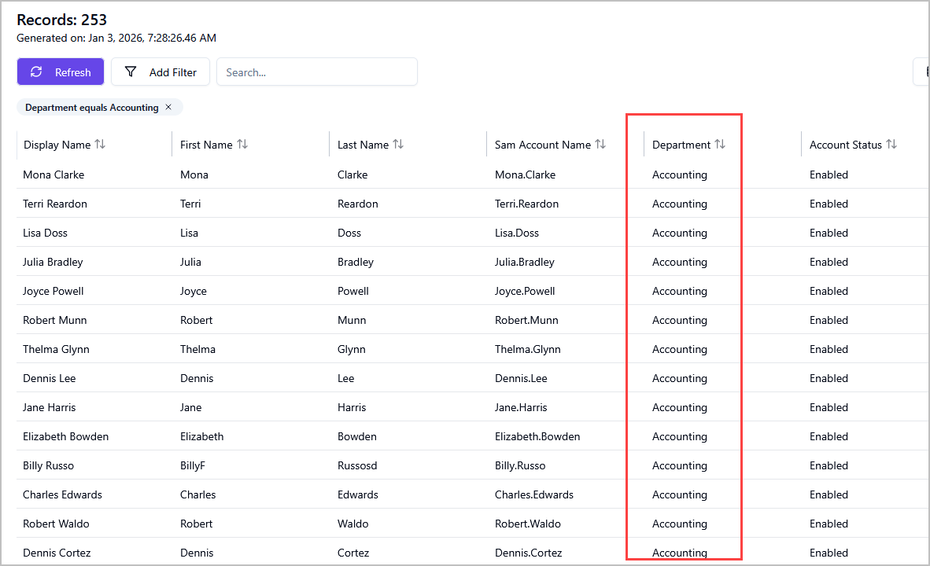Sort the Department column with its arrows
The height and width of the screenshot is (566, 930).
718,144
